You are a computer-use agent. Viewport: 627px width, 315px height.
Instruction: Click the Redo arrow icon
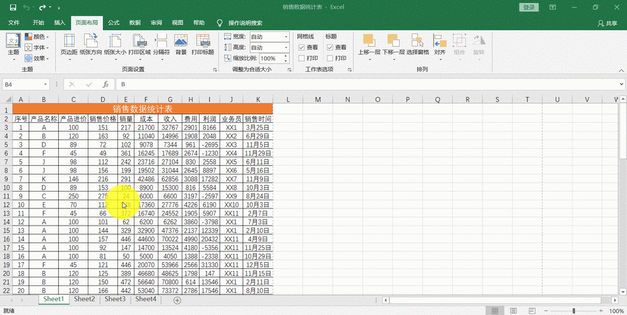tap(42, 7)
